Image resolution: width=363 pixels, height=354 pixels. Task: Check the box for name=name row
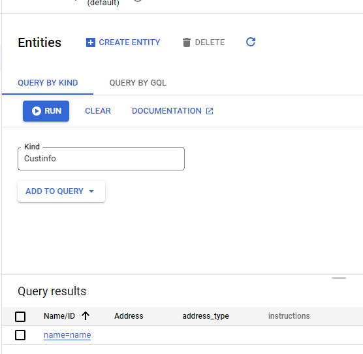click(20, 335)
